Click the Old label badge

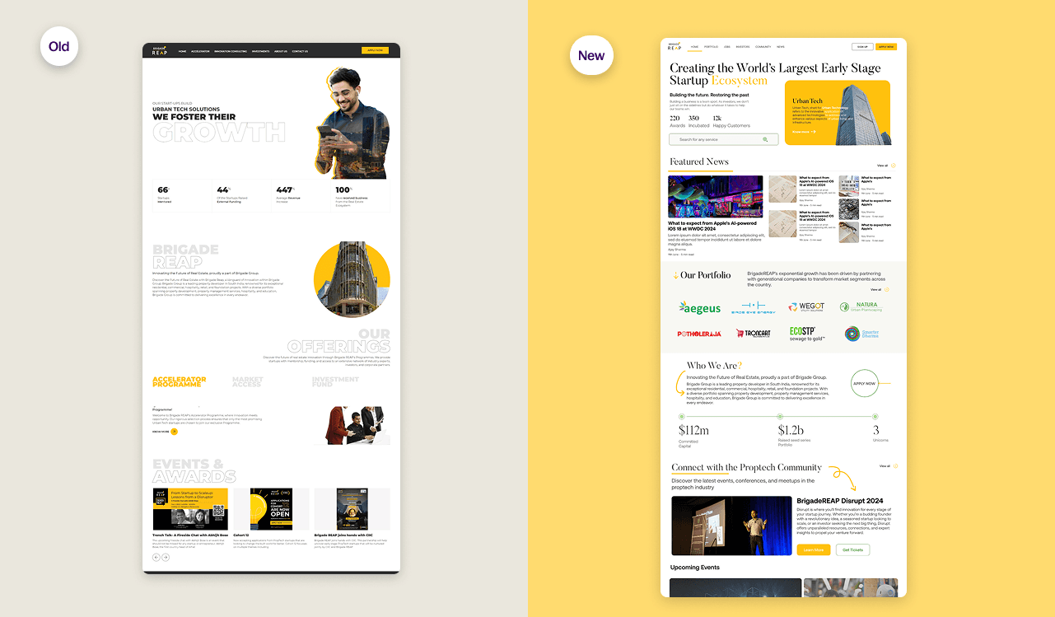coord(59,47)
